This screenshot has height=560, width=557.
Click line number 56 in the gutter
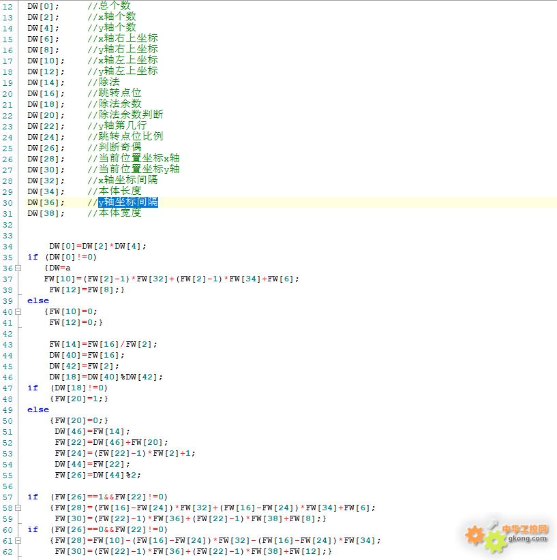tap(7, 486)
